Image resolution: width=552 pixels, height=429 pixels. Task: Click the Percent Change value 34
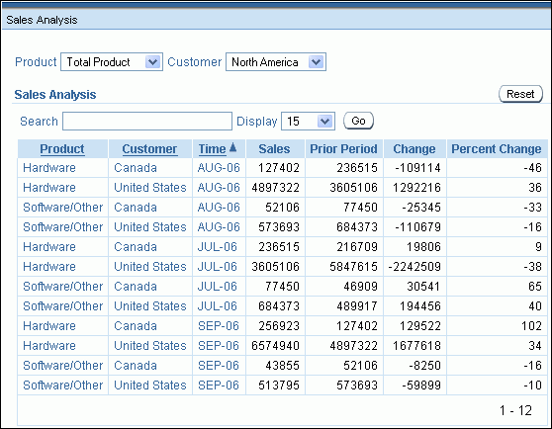[535, 346]
